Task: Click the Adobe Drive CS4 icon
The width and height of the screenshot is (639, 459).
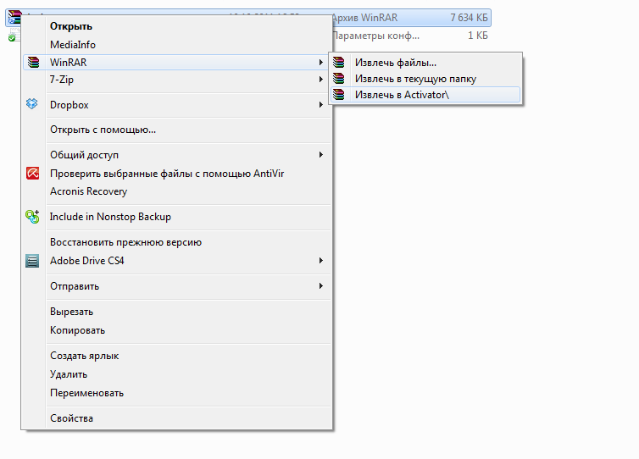Action: [x=32, y=261]
